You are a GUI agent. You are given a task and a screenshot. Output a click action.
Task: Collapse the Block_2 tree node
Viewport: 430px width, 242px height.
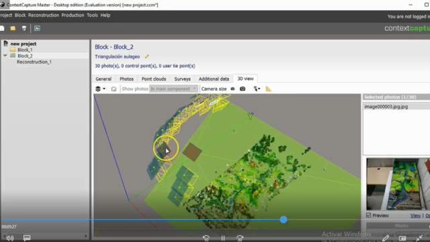[x=5, y=56]
